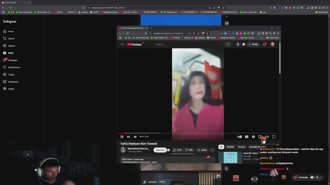Toggle closed captions on YouTube player
Viewport: 330px width, 185px height.
coord(246,137)
